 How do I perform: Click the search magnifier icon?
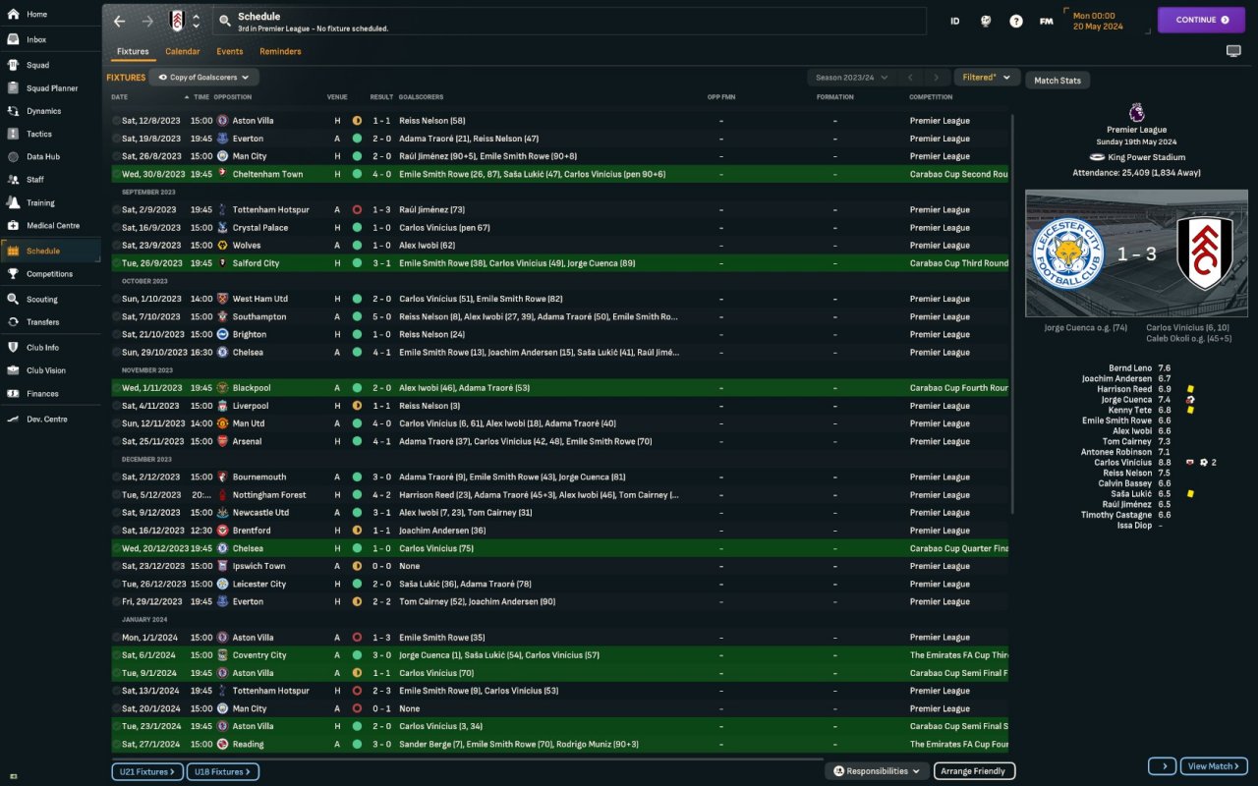click(x=224, y=21)
